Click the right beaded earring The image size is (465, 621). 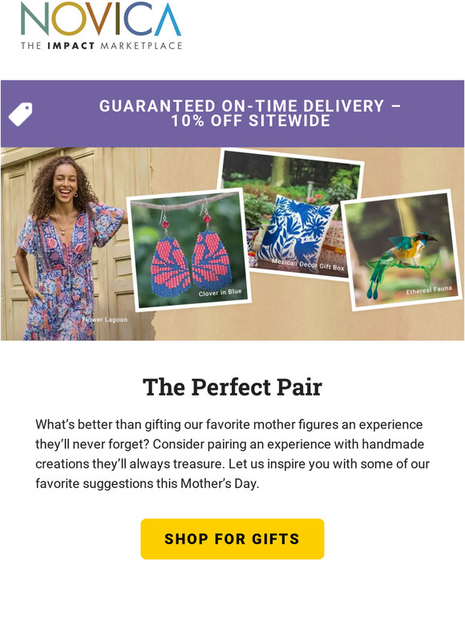coord(211,250)
